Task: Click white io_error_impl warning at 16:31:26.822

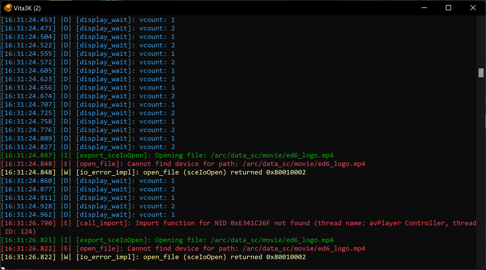Action: pyautogui.click(x=153, y=257)
